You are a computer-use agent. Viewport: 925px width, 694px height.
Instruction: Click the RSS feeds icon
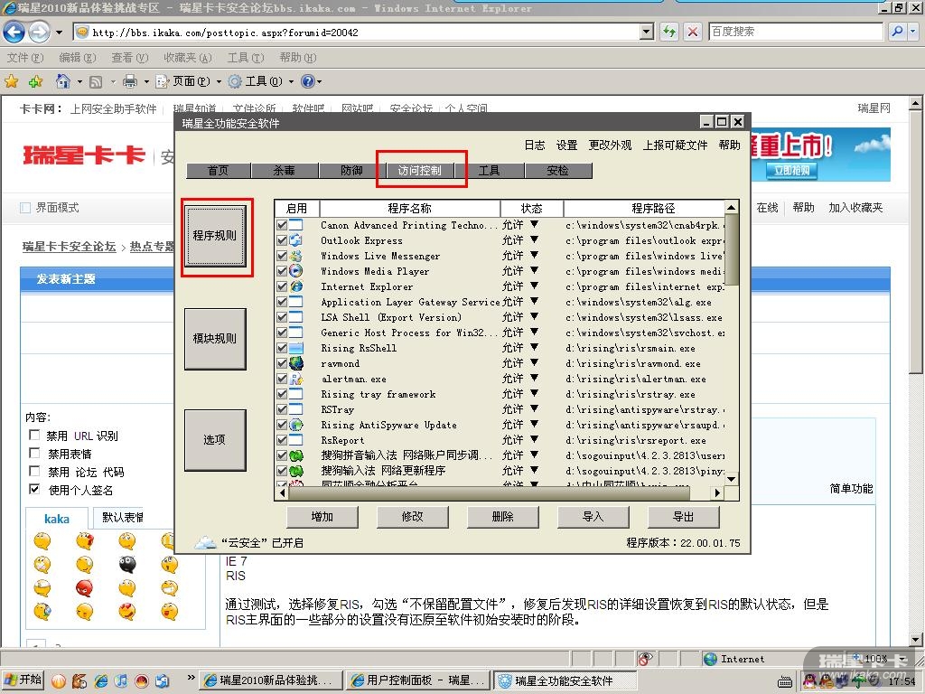(96, 81)
